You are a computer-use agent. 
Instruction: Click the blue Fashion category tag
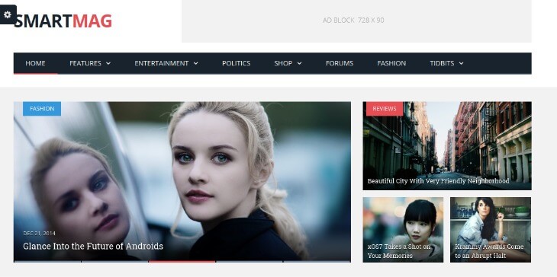click(x=42, y=109)
